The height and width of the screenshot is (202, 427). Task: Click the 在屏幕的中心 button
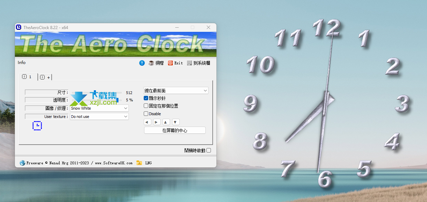coord(175,130)
